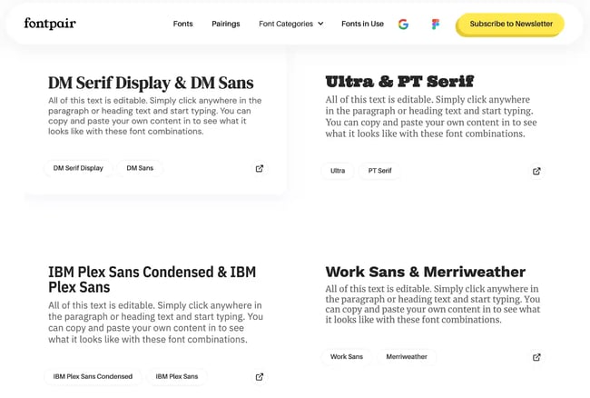Open Work Sans & Merriweather external link icon
This screenshot has width=590, height=398.
(536, 357)
